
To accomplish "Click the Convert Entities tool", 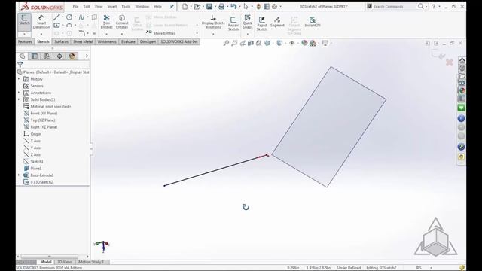I will 122,22.
